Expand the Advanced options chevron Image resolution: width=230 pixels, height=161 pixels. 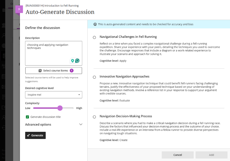[81, 124]
